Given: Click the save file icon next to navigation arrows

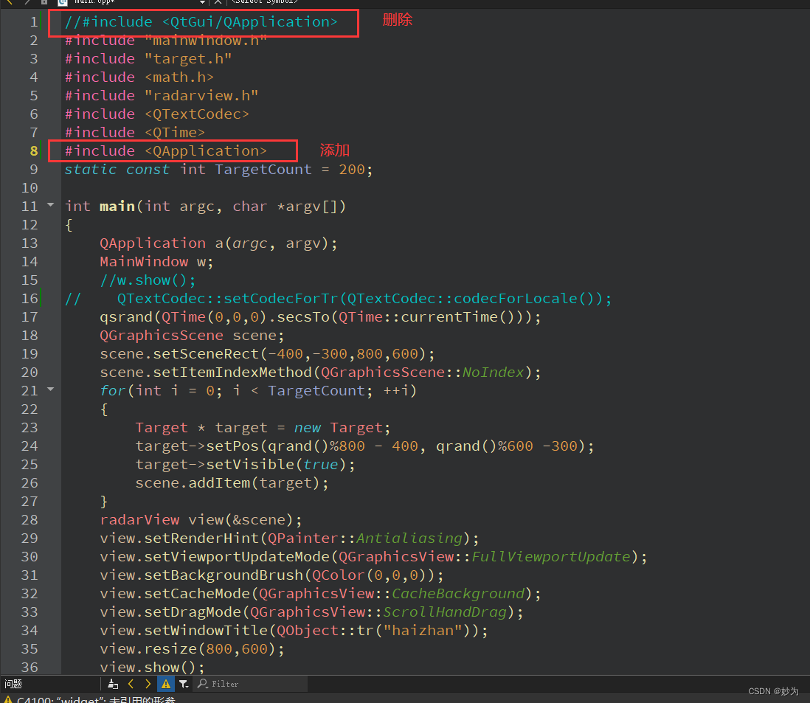Looking at the screenshot, I should click(x=43, y=3).
